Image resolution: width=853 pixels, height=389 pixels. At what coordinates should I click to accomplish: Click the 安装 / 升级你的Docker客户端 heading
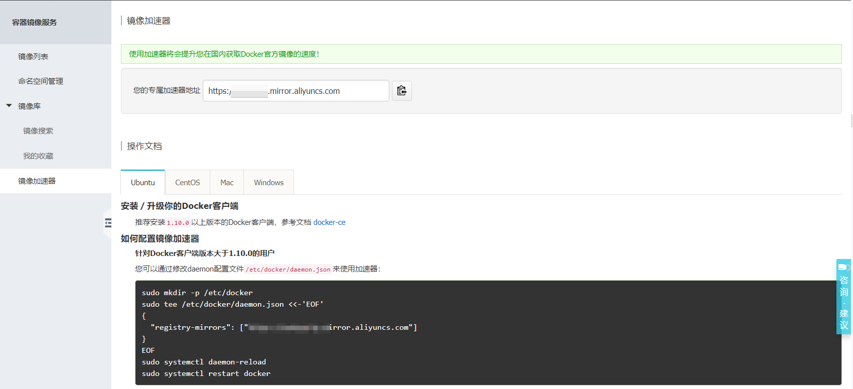180,206
